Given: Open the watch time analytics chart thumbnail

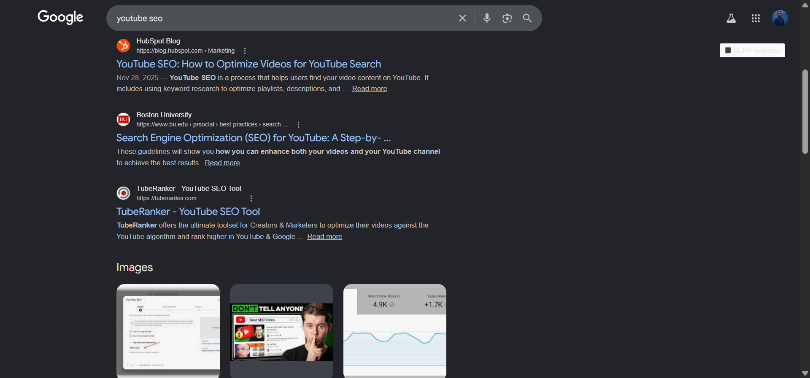Looking at the screenshot, I should pos(395,331).
